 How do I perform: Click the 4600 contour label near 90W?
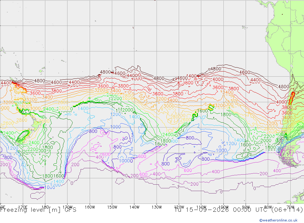(x=245, y=72)
